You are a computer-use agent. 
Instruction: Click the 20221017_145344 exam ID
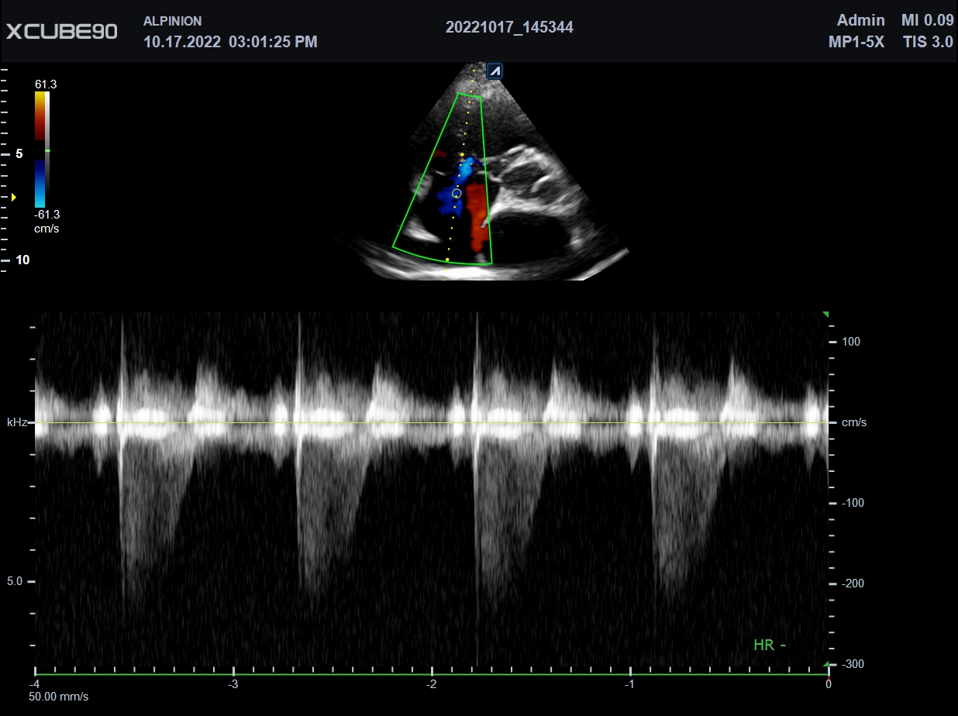click(509, 28)
